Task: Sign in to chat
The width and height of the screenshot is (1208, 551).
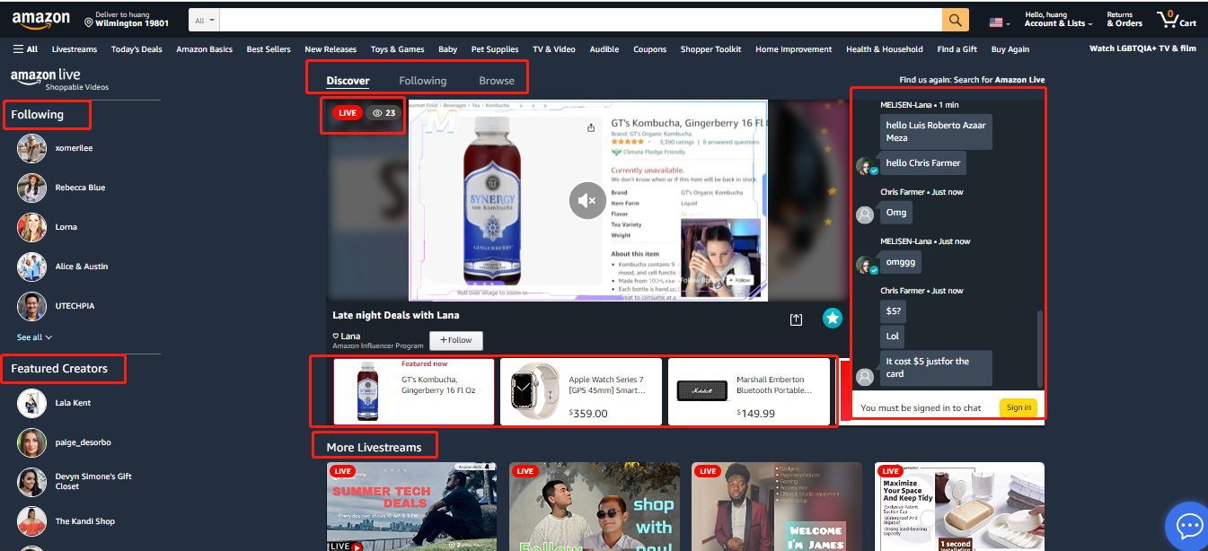Action: (x=1018, y=407)
